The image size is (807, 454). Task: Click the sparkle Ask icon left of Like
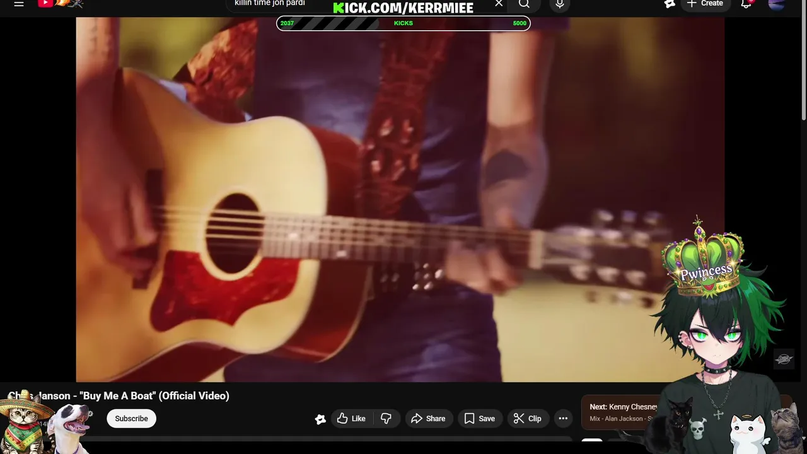click(320, 419)
